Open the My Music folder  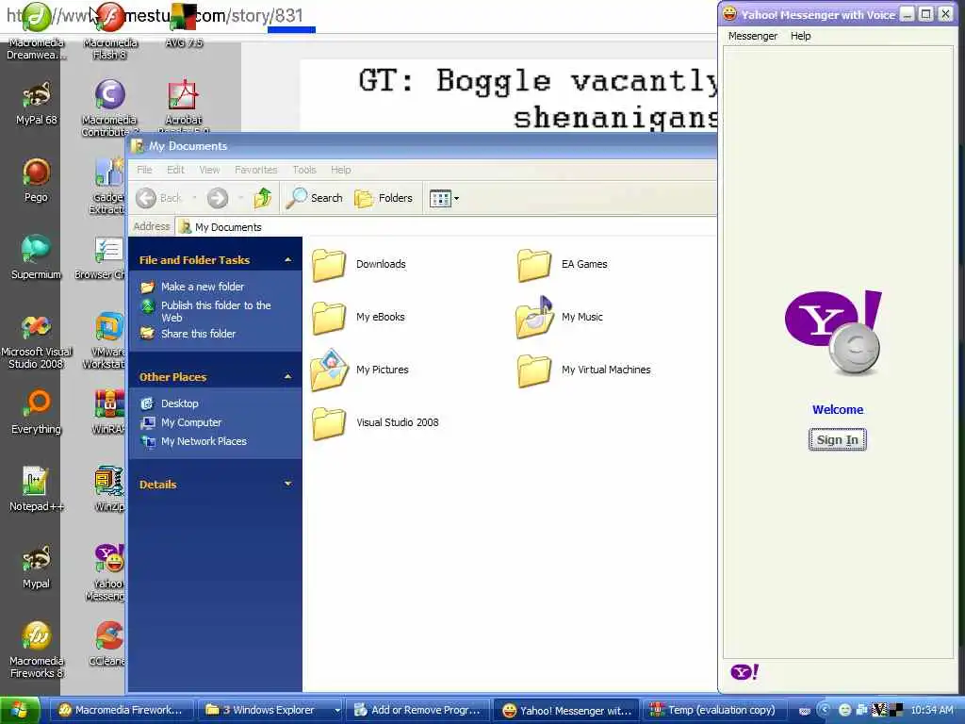[x=560, y=317]
